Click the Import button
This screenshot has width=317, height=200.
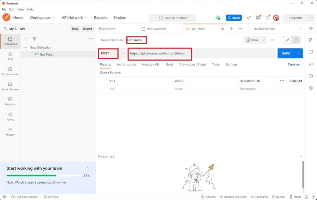point(87,29)
